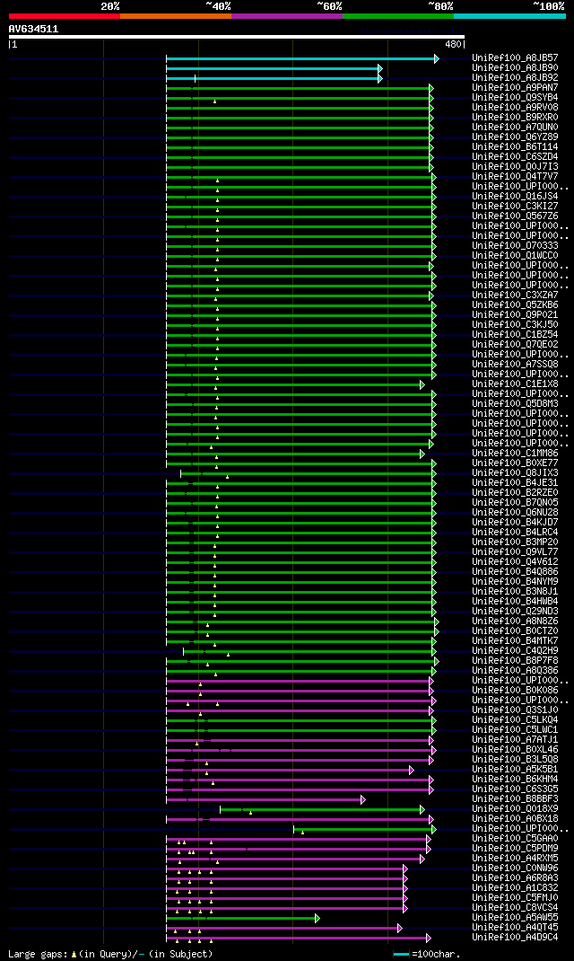Screen dimensions: 574x961
Task: Select the hit label UniRef100_Q29ND3
Action: click(x=515, y=612)
